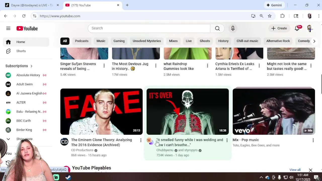The image size is (322, 181).
Task: Open options for Sufjan Stevens short
Action: coord(104,66)
